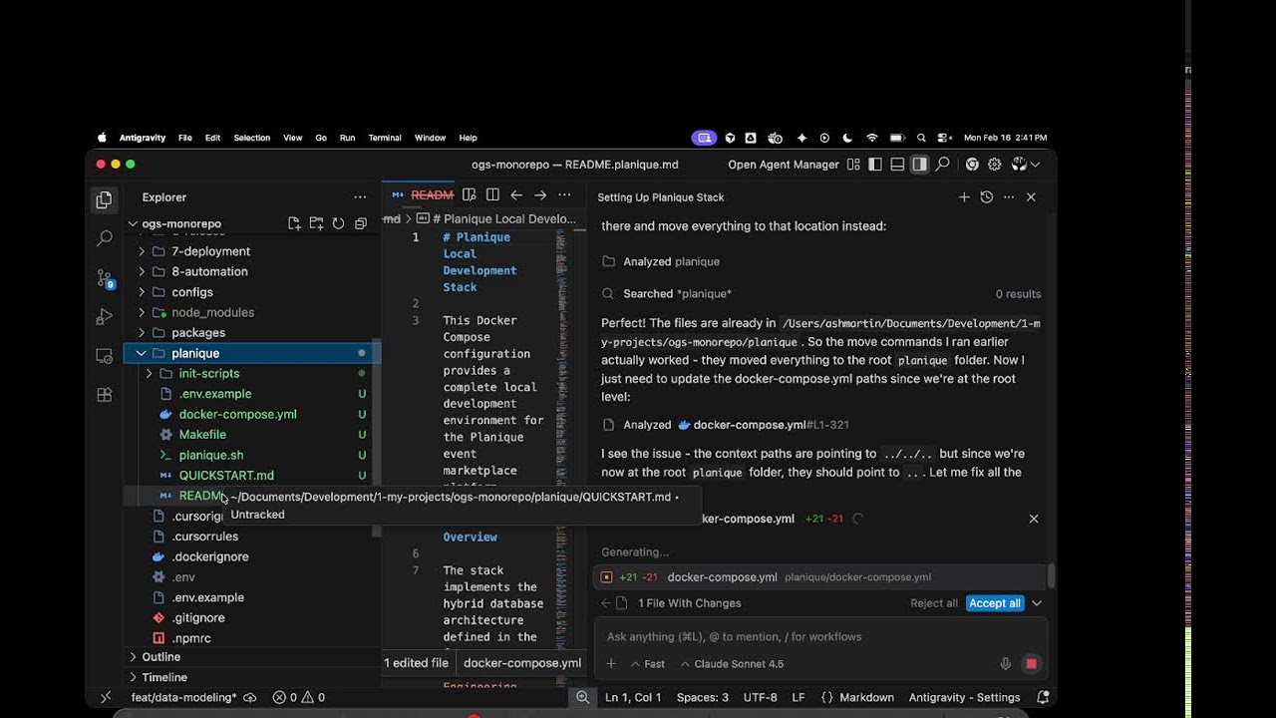Expand the 7-deployment folder
This screenshot has width=1276, height=718.
tap(142, 251)
